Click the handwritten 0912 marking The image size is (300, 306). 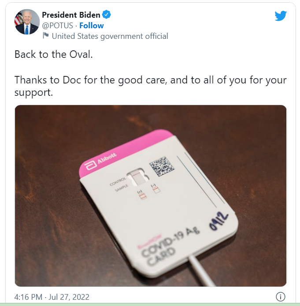point(219,220)
